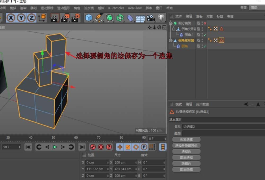Collapse the 细分曲面 tree branch

[x=170, y=23]
